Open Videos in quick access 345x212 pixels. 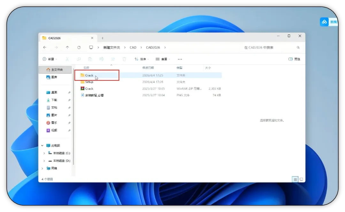tap(52, 131)
